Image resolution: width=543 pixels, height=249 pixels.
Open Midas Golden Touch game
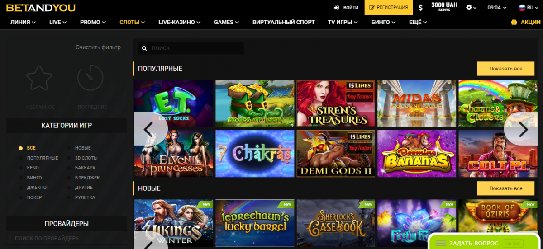pos(417,103)
